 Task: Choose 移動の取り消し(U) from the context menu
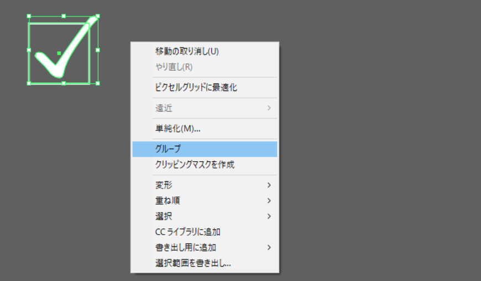tap(205, 51)
